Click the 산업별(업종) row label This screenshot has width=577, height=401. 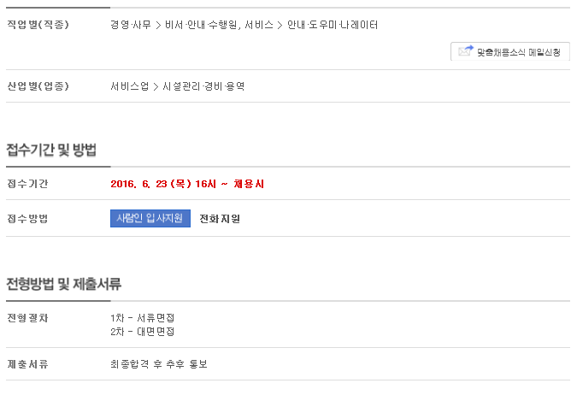point(38,86)
